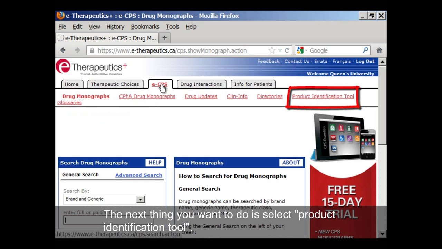
Task: Click the Feedback link
Action: click(x=268, y=61)
